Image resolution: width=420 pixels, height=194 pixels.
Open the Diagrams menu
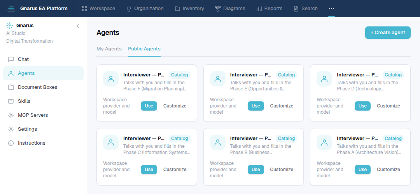tap(230, 9)
